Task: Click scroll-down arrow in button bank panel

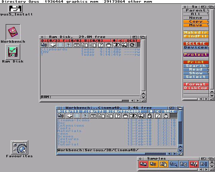Action: [x=212, y=95]
